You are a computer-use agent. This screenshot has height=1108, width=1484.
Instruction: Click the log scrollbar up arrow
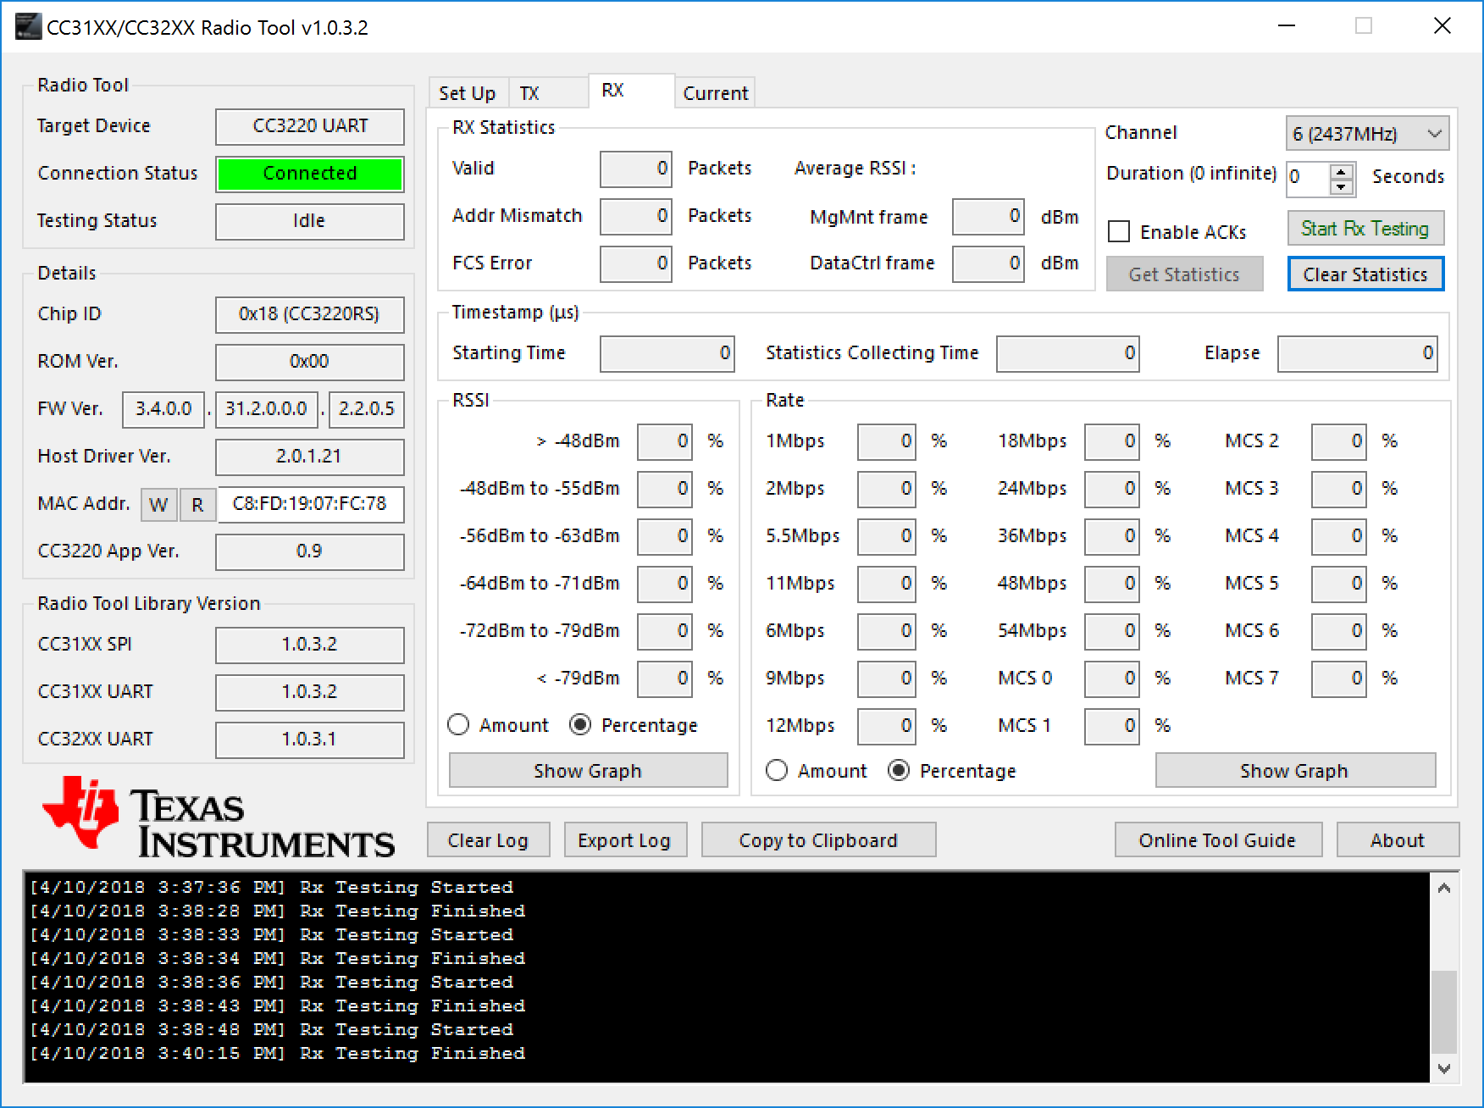pyautogui.click(x=1444, y=888)
